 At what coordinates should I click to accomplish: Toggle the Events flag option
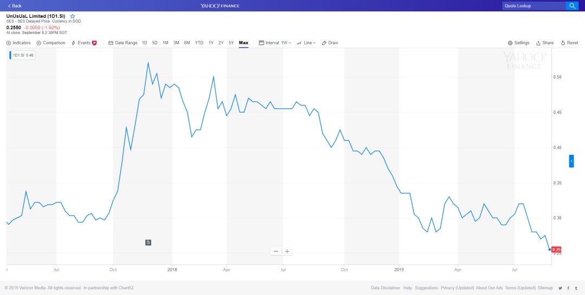[84, 43]
